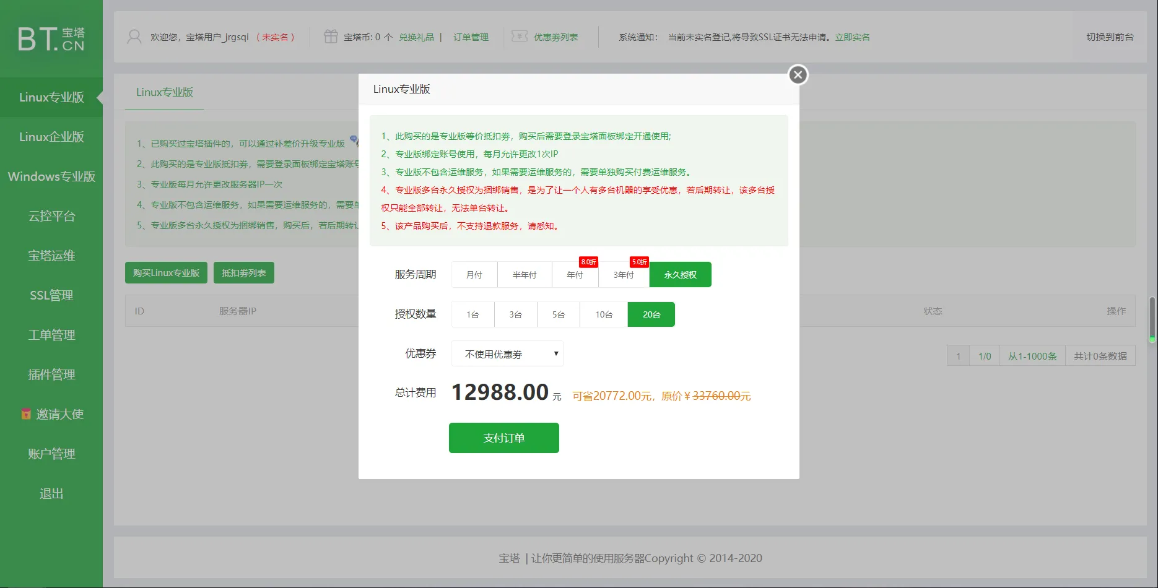Open the 立即实名 verification link

851,37
